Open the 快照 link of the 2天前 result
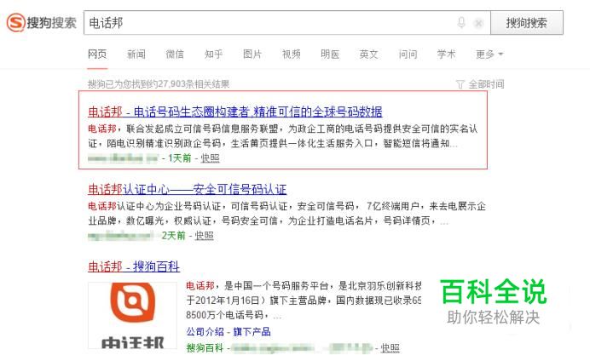This screenshot has height=355, width=590. tap(205, 236)
